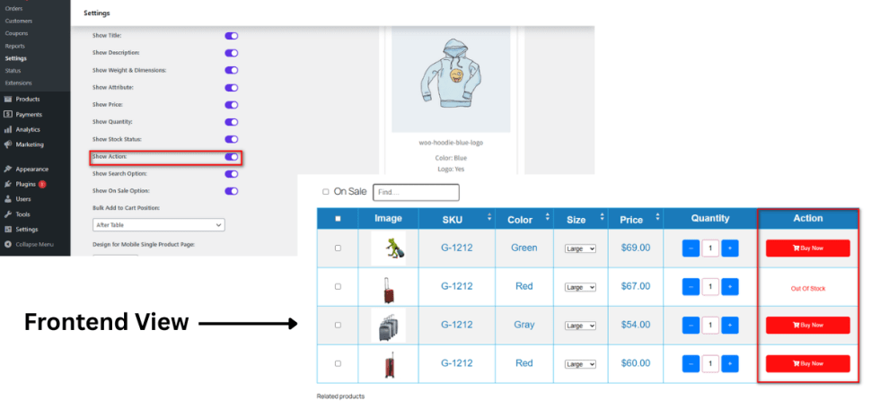880x409 pixels.
Task: Check the On Sale filter checkbox
Action: pos(325,192)
